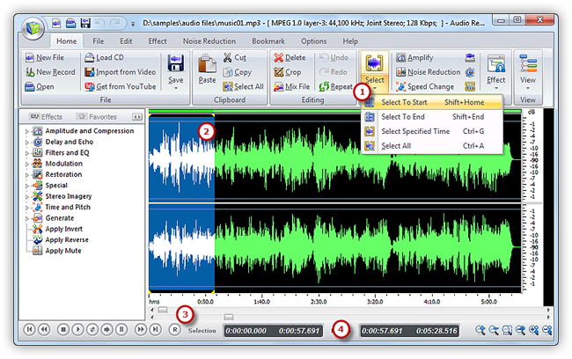Click the Play button

77,330
